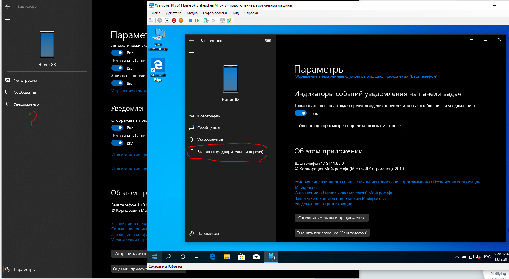Screen dimensions: 509x279
Task: Toggle Значок на панели switch in host window
Action: [117, 83]
